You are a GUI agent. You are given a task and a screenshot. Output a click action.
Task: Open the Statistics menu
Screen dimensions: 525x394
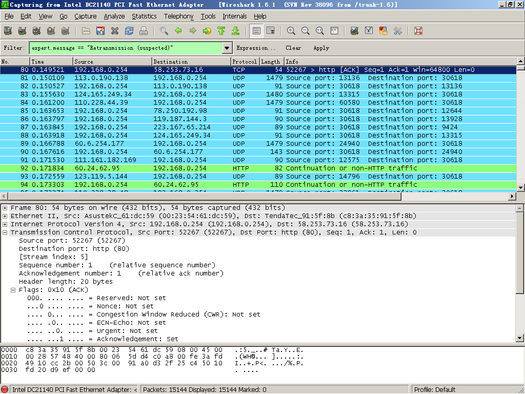pyautogui.click(x=144, y=16)
